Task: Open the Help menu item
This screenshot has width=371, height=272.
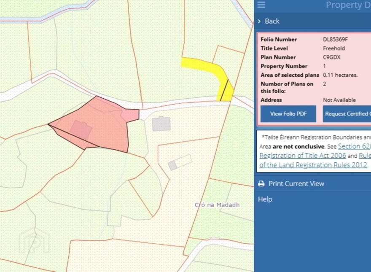Action: pyautogui.click(x=265, y=199)
